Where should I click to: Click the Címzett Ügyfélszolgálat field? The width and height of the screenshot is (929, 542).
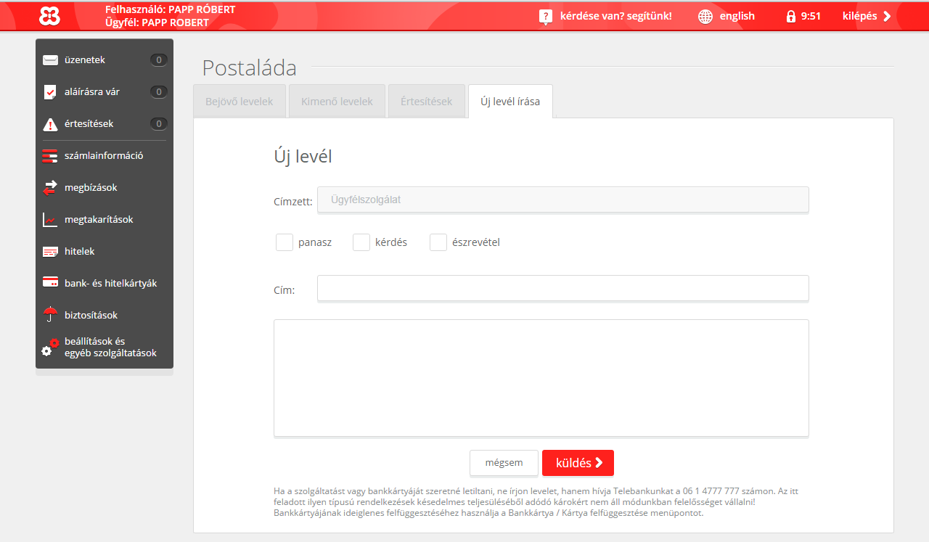(x=562, y=200)
